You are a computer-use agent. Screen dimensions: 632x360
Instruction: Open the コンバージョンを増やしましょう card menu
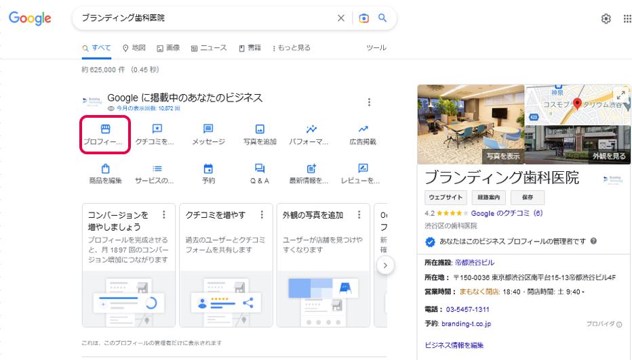point(164,215)
